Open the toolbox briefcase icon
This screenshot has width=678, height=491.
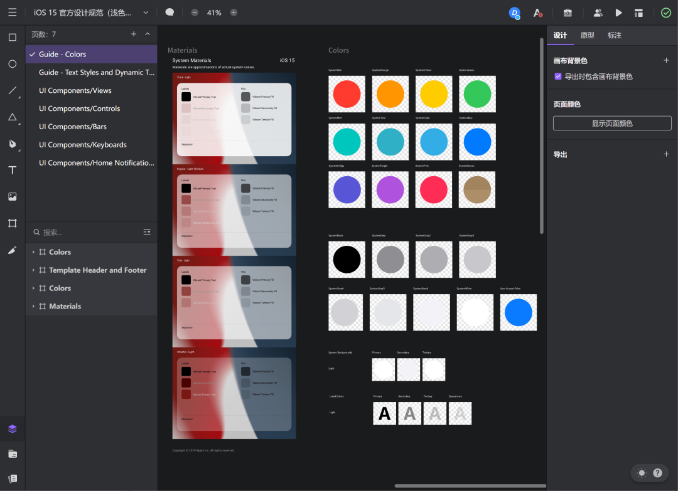pyautogui.click(x=568, y=13)
